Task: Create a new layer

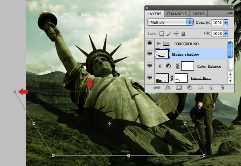Action: [x=211, y=87]
